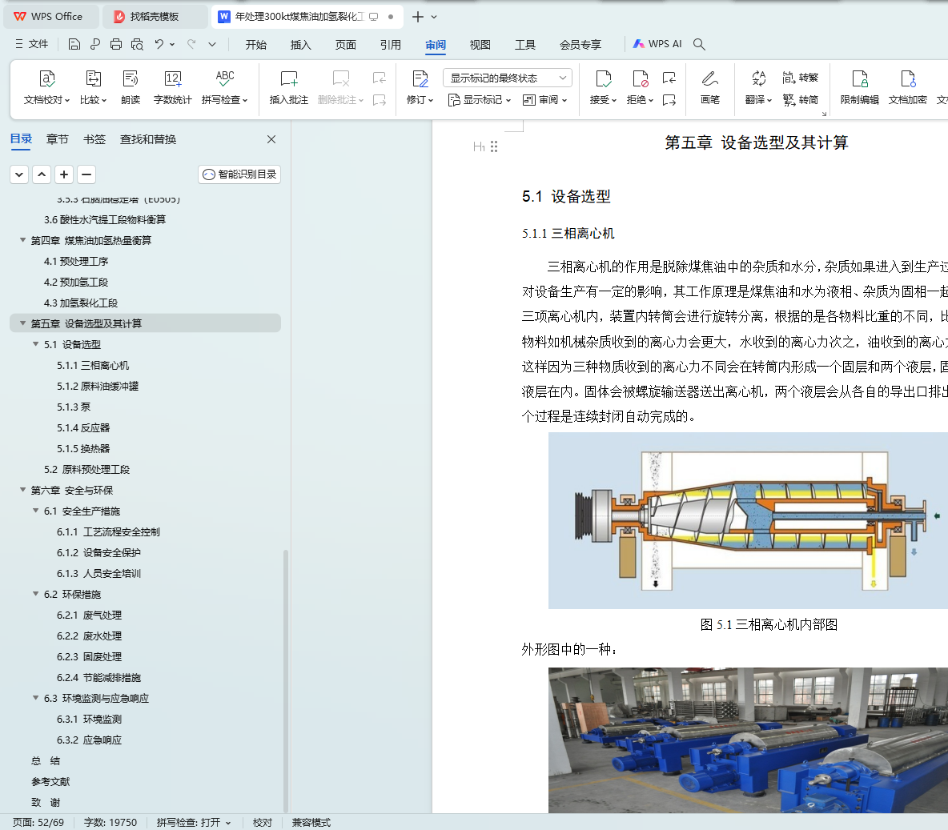Go to 参考文献 heading
Image resolution: width=948 pixels, height=830 pixels.
(x=50, y=782)
